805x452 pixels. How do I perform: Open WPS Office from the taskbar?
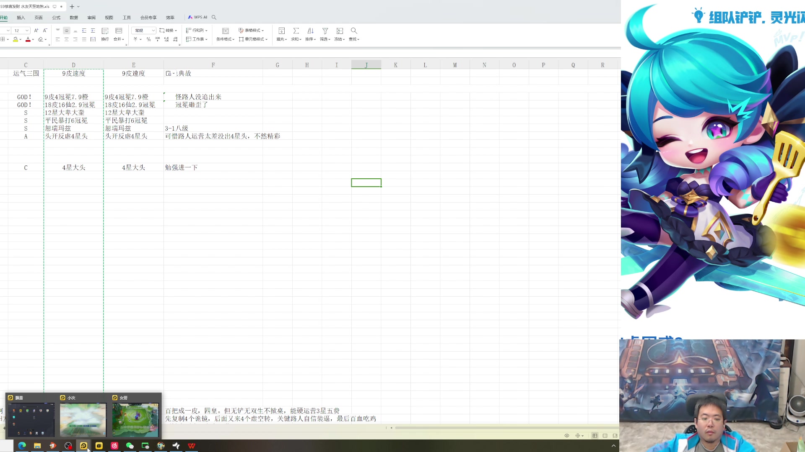[x=192, y=446]
